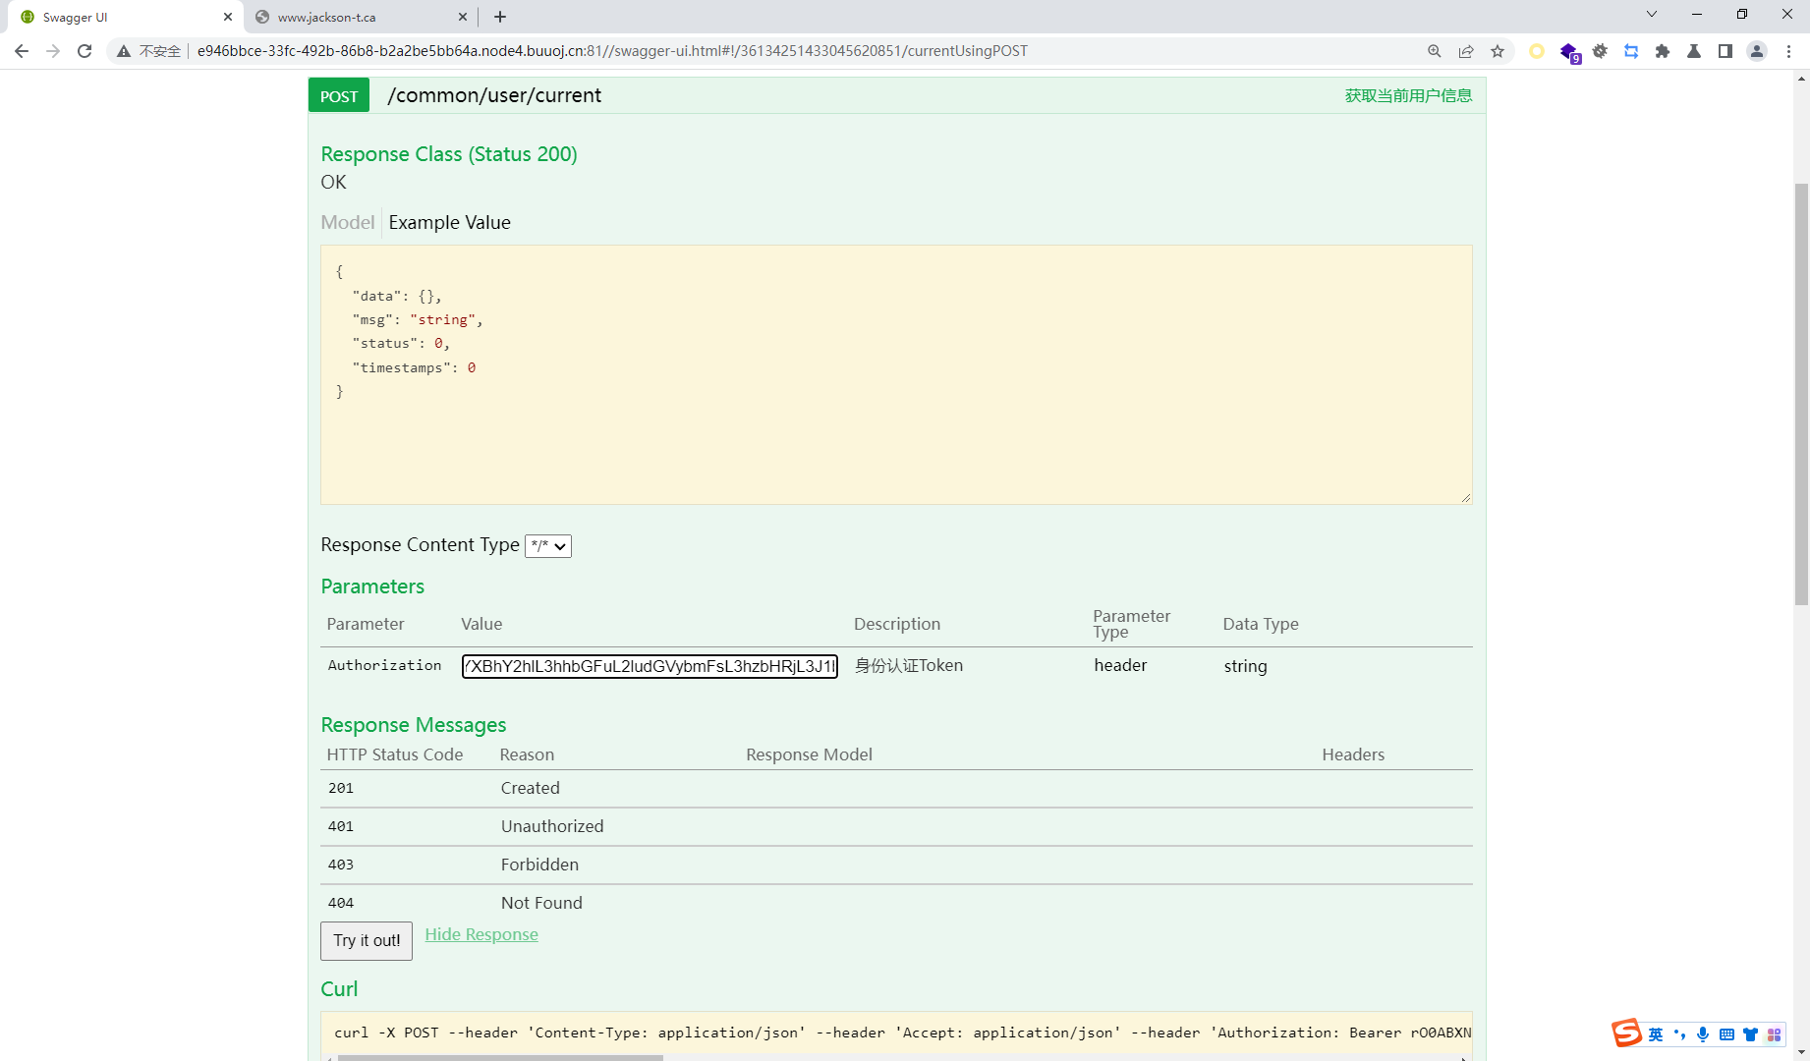Screen dimensions: 1810x1061
Task: Click the yellow circle extension icon
Action: (x=1537, y=51)
